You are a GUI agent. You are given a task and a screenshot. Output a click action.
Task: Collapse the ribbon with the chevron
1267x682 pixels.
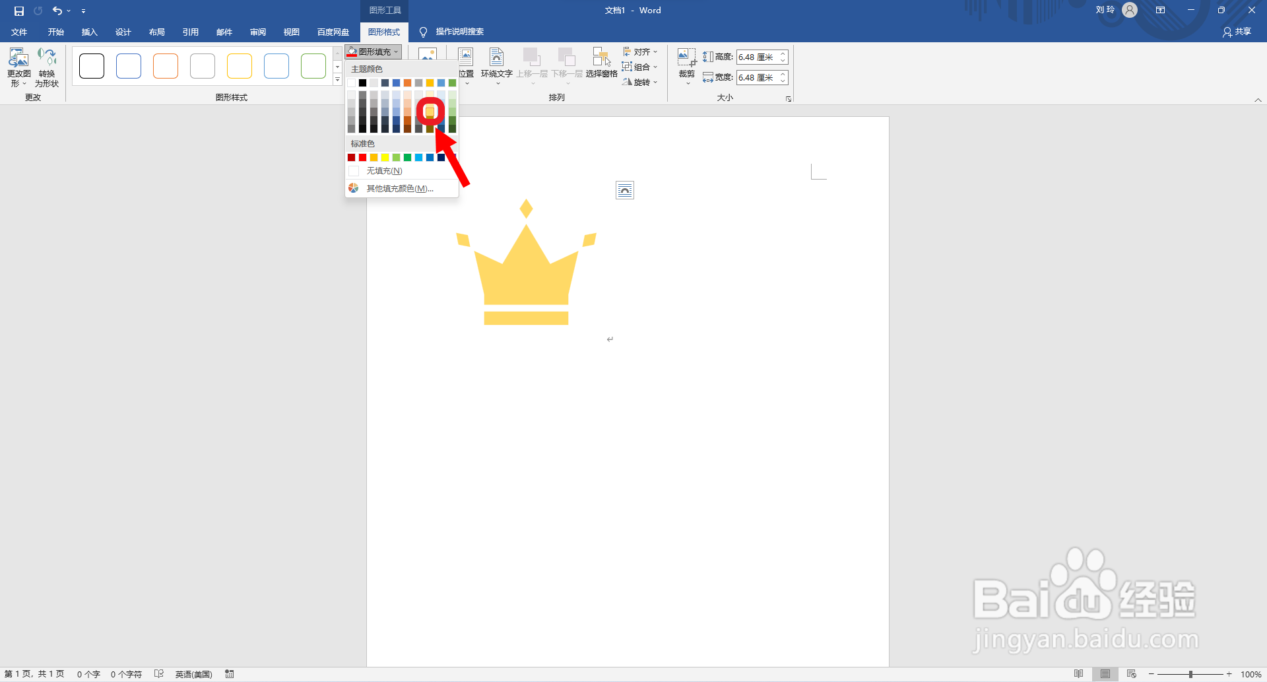pos(1258,100)
